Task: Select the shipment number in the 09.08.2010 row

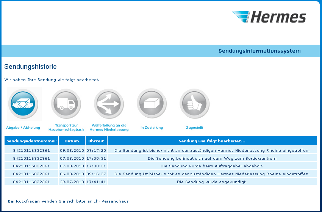Action: coord(31,150)
